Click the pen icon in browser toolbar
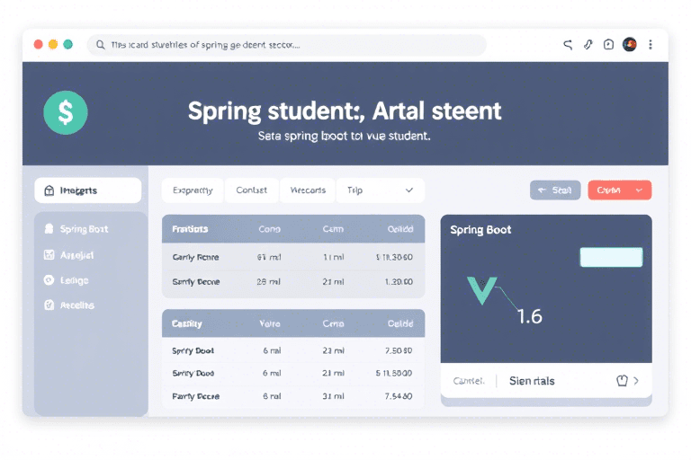691x460 pixels. tap(588, 44)
